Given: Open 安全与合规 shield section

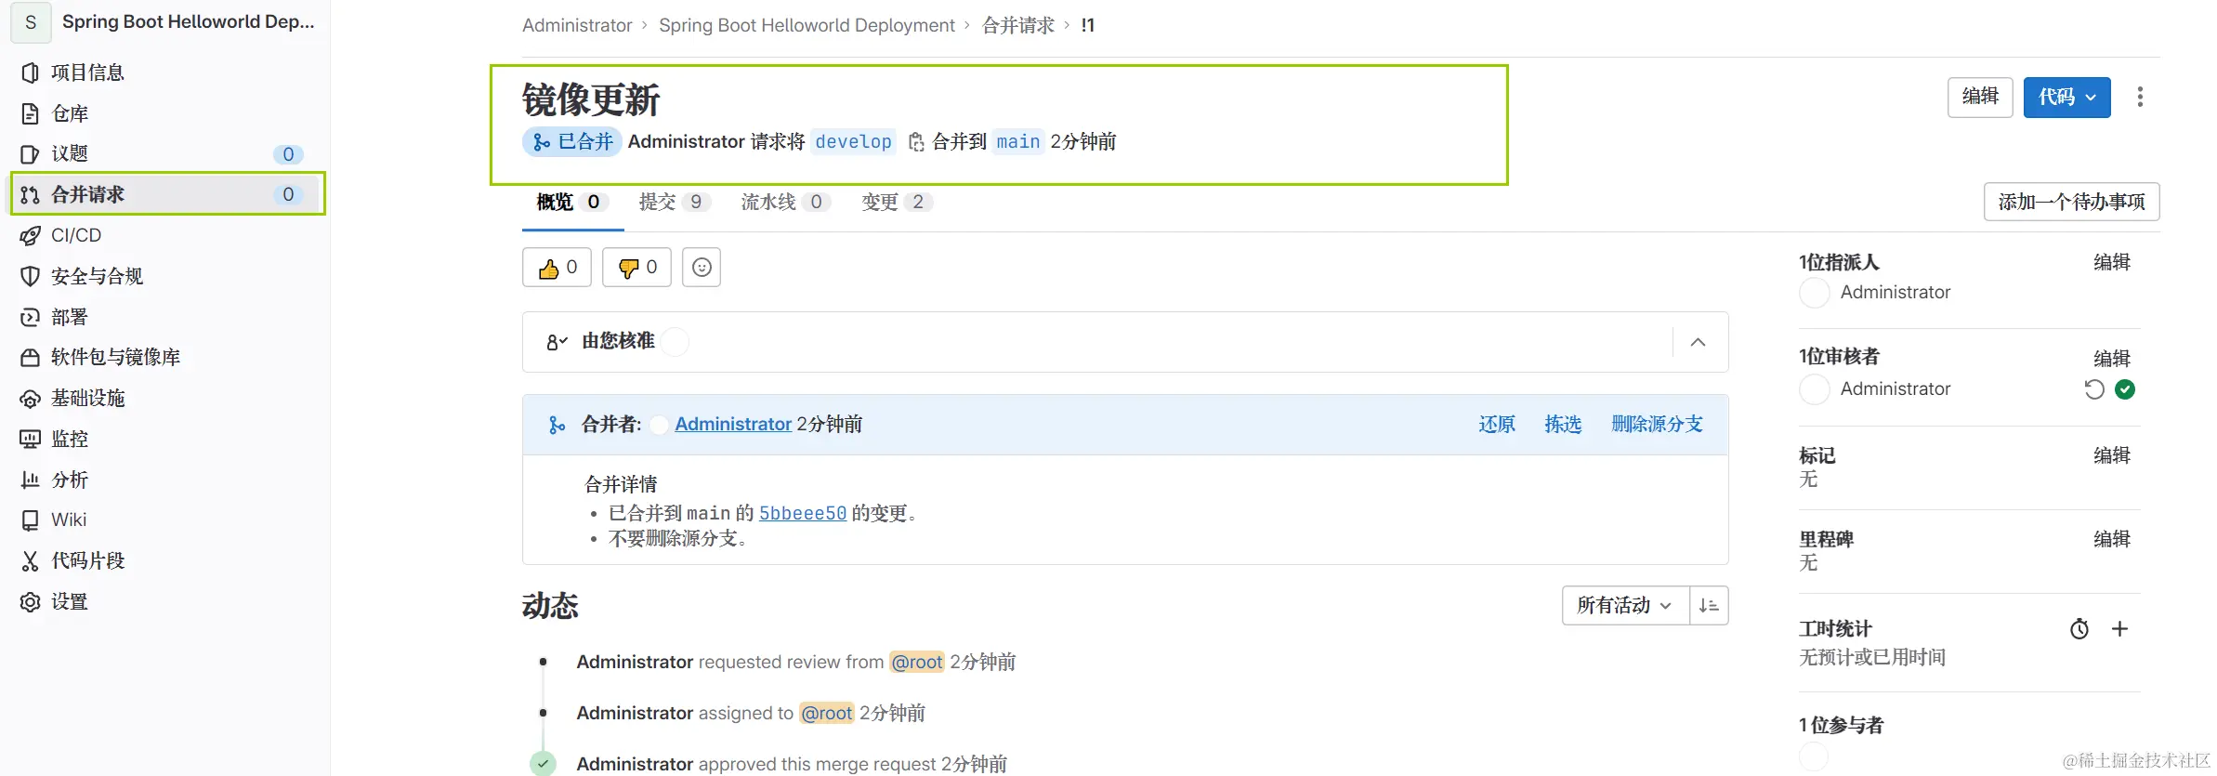Looking at the screenshot, I should (x=97, y=276).
